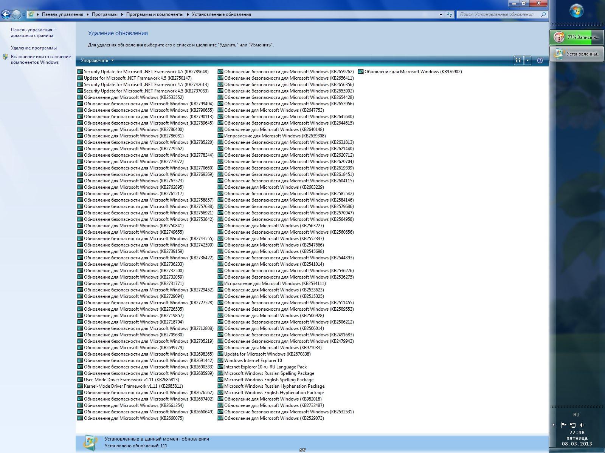Screen dimensions: 605x453
Task: Expand the view options dropdown arrow
Action: (527, 60)
